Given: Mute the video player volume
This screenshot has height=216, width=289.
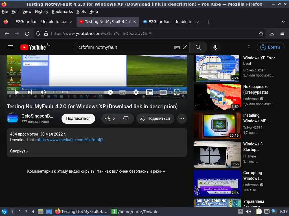Looking at the screenshot, I should point(43,92).
